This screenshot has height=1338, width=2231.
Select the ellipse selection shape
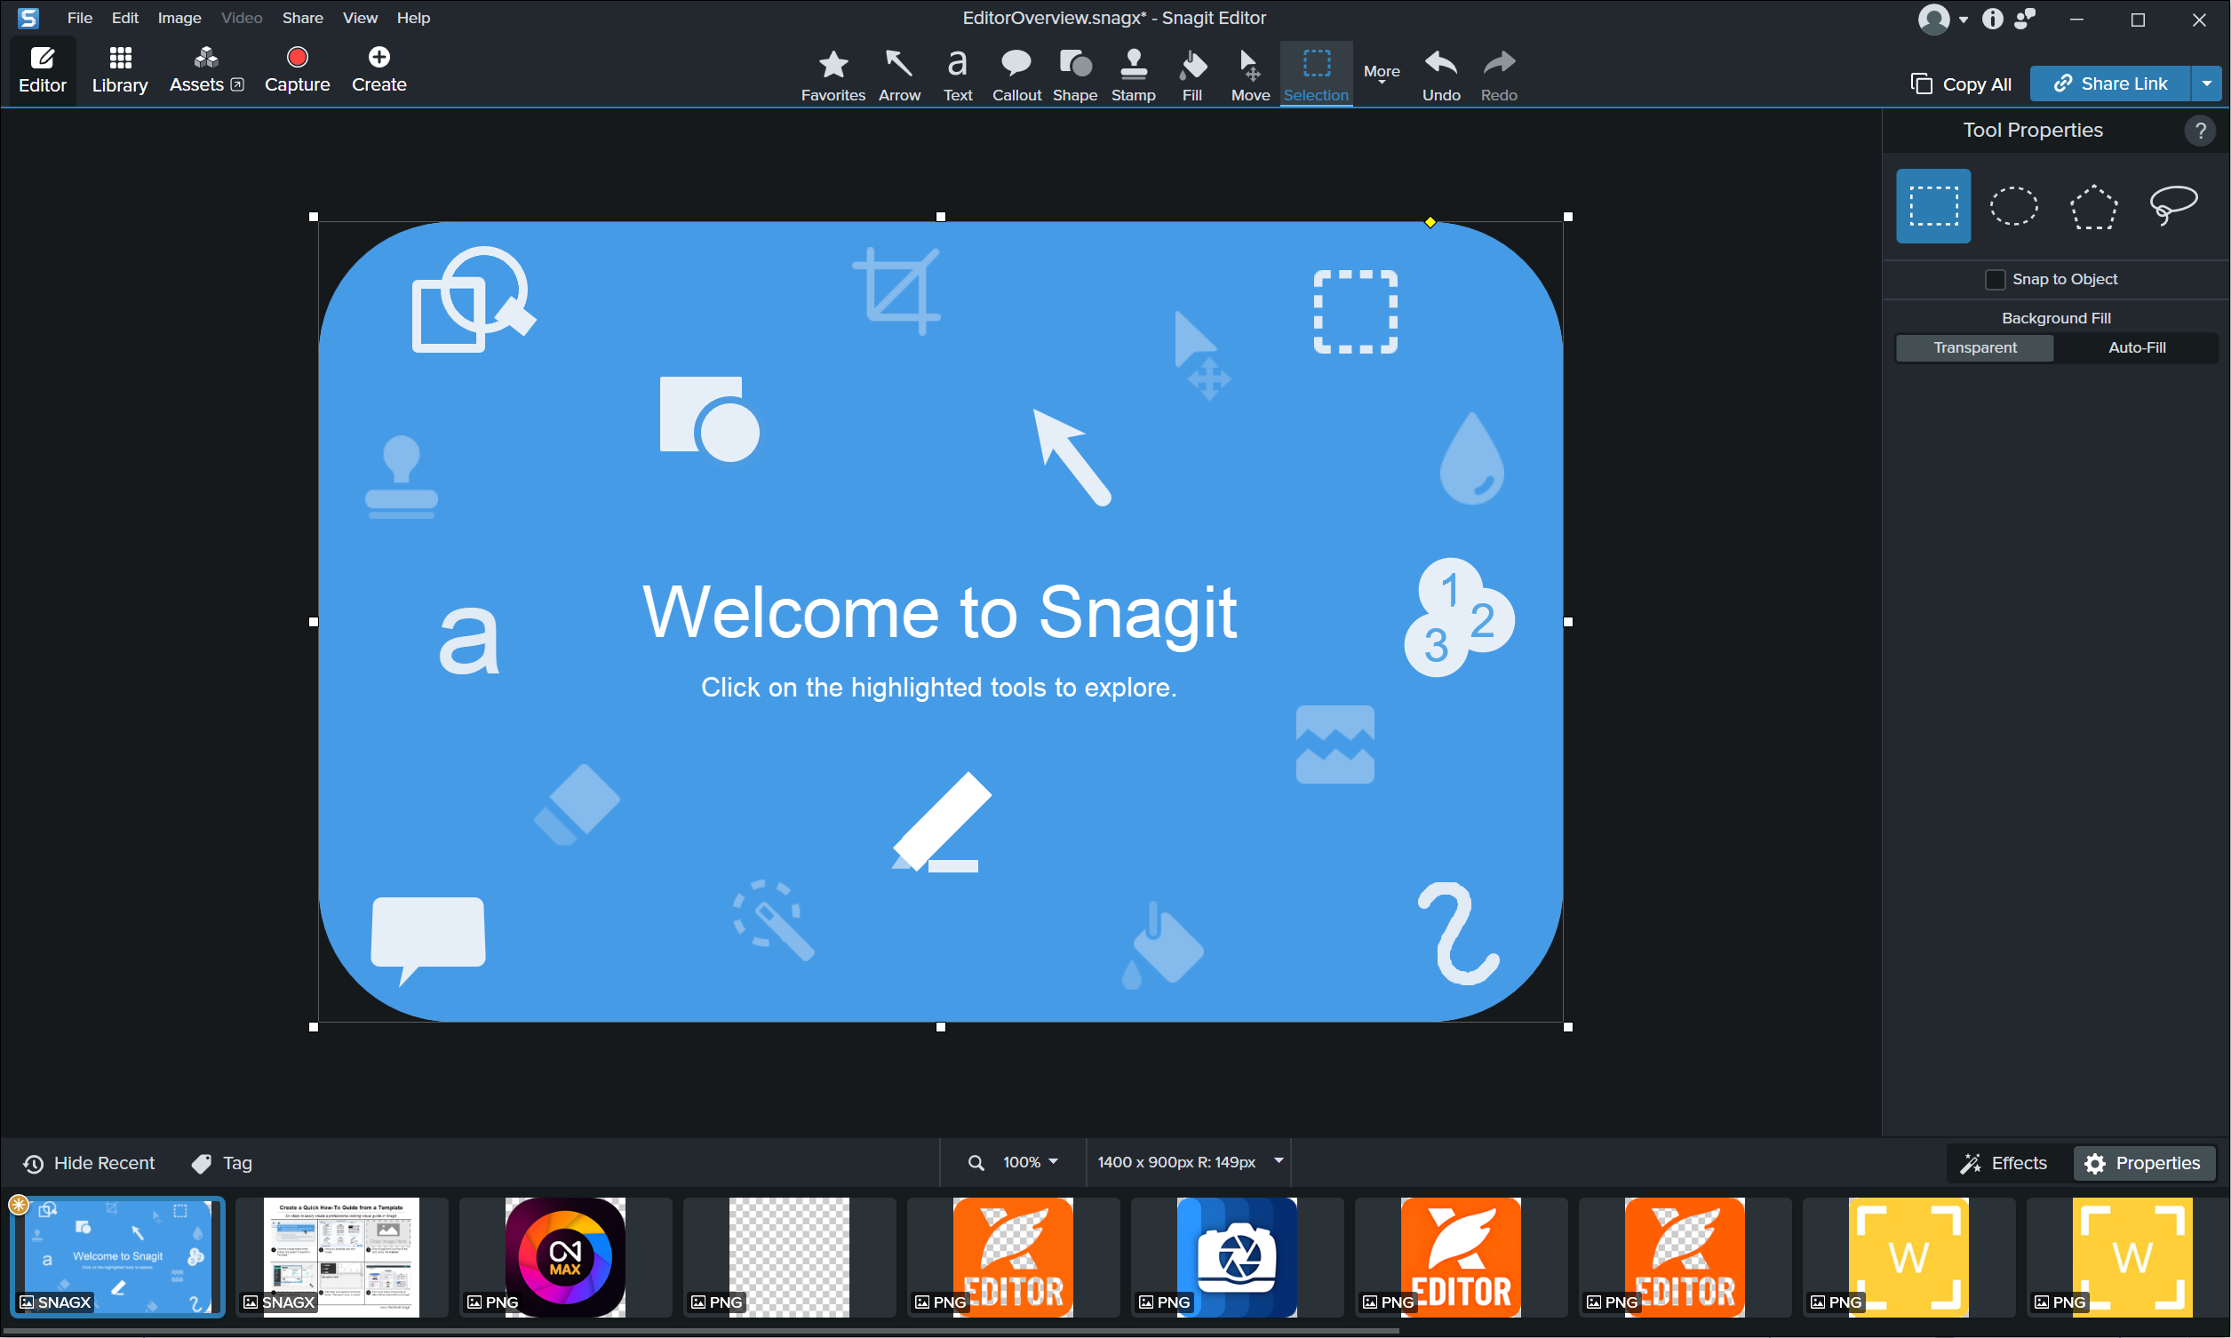(x=2012, y=205)
